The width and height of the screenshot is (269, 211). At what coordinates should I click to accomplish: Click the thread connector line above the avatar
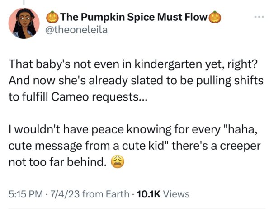coord(24,2)
